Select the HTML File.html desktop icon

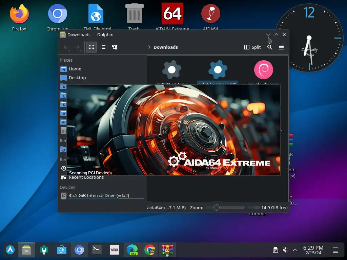click(96, 17)
